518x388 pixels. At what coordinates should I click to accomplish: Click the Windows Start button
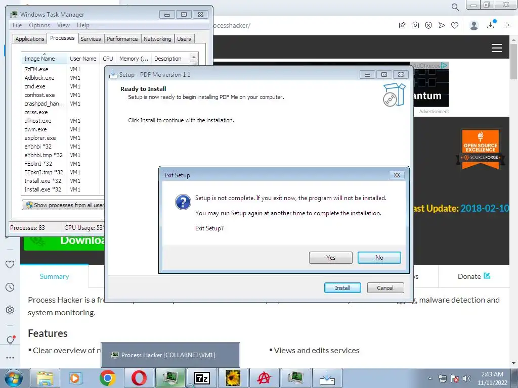coord(13,378)
